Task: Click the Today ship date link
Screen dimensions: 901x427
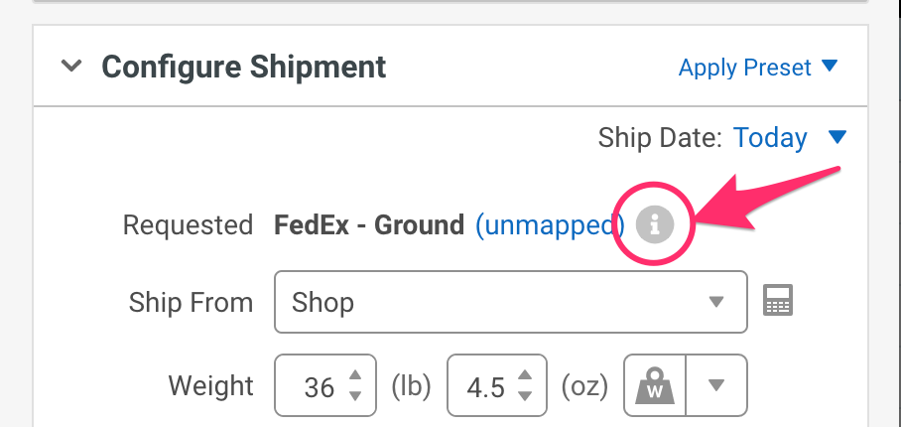Action: click(x=770, y=137)
